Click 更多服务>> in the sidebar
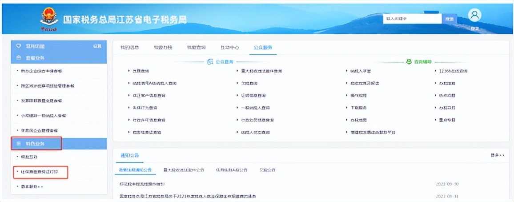Image resolution: width=514 pixels, height=202 pixels. tap(32, 186)
